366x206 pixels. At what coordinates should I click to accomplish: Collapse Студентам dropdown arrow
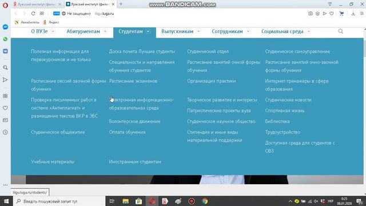pos(148,31)
